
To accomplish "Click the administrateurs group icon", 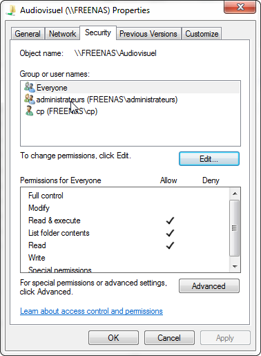I will pos(30,100).
